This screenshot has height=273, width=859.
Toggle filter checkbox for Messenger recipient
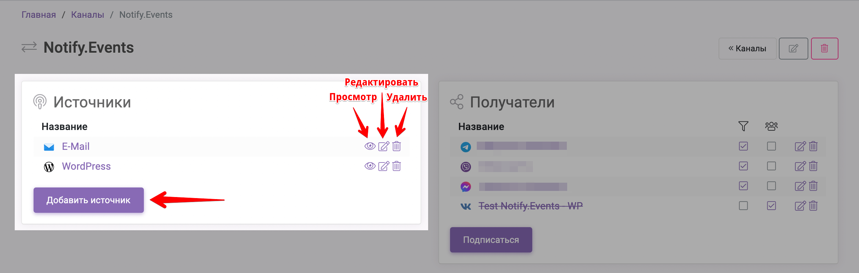point(743,186)
